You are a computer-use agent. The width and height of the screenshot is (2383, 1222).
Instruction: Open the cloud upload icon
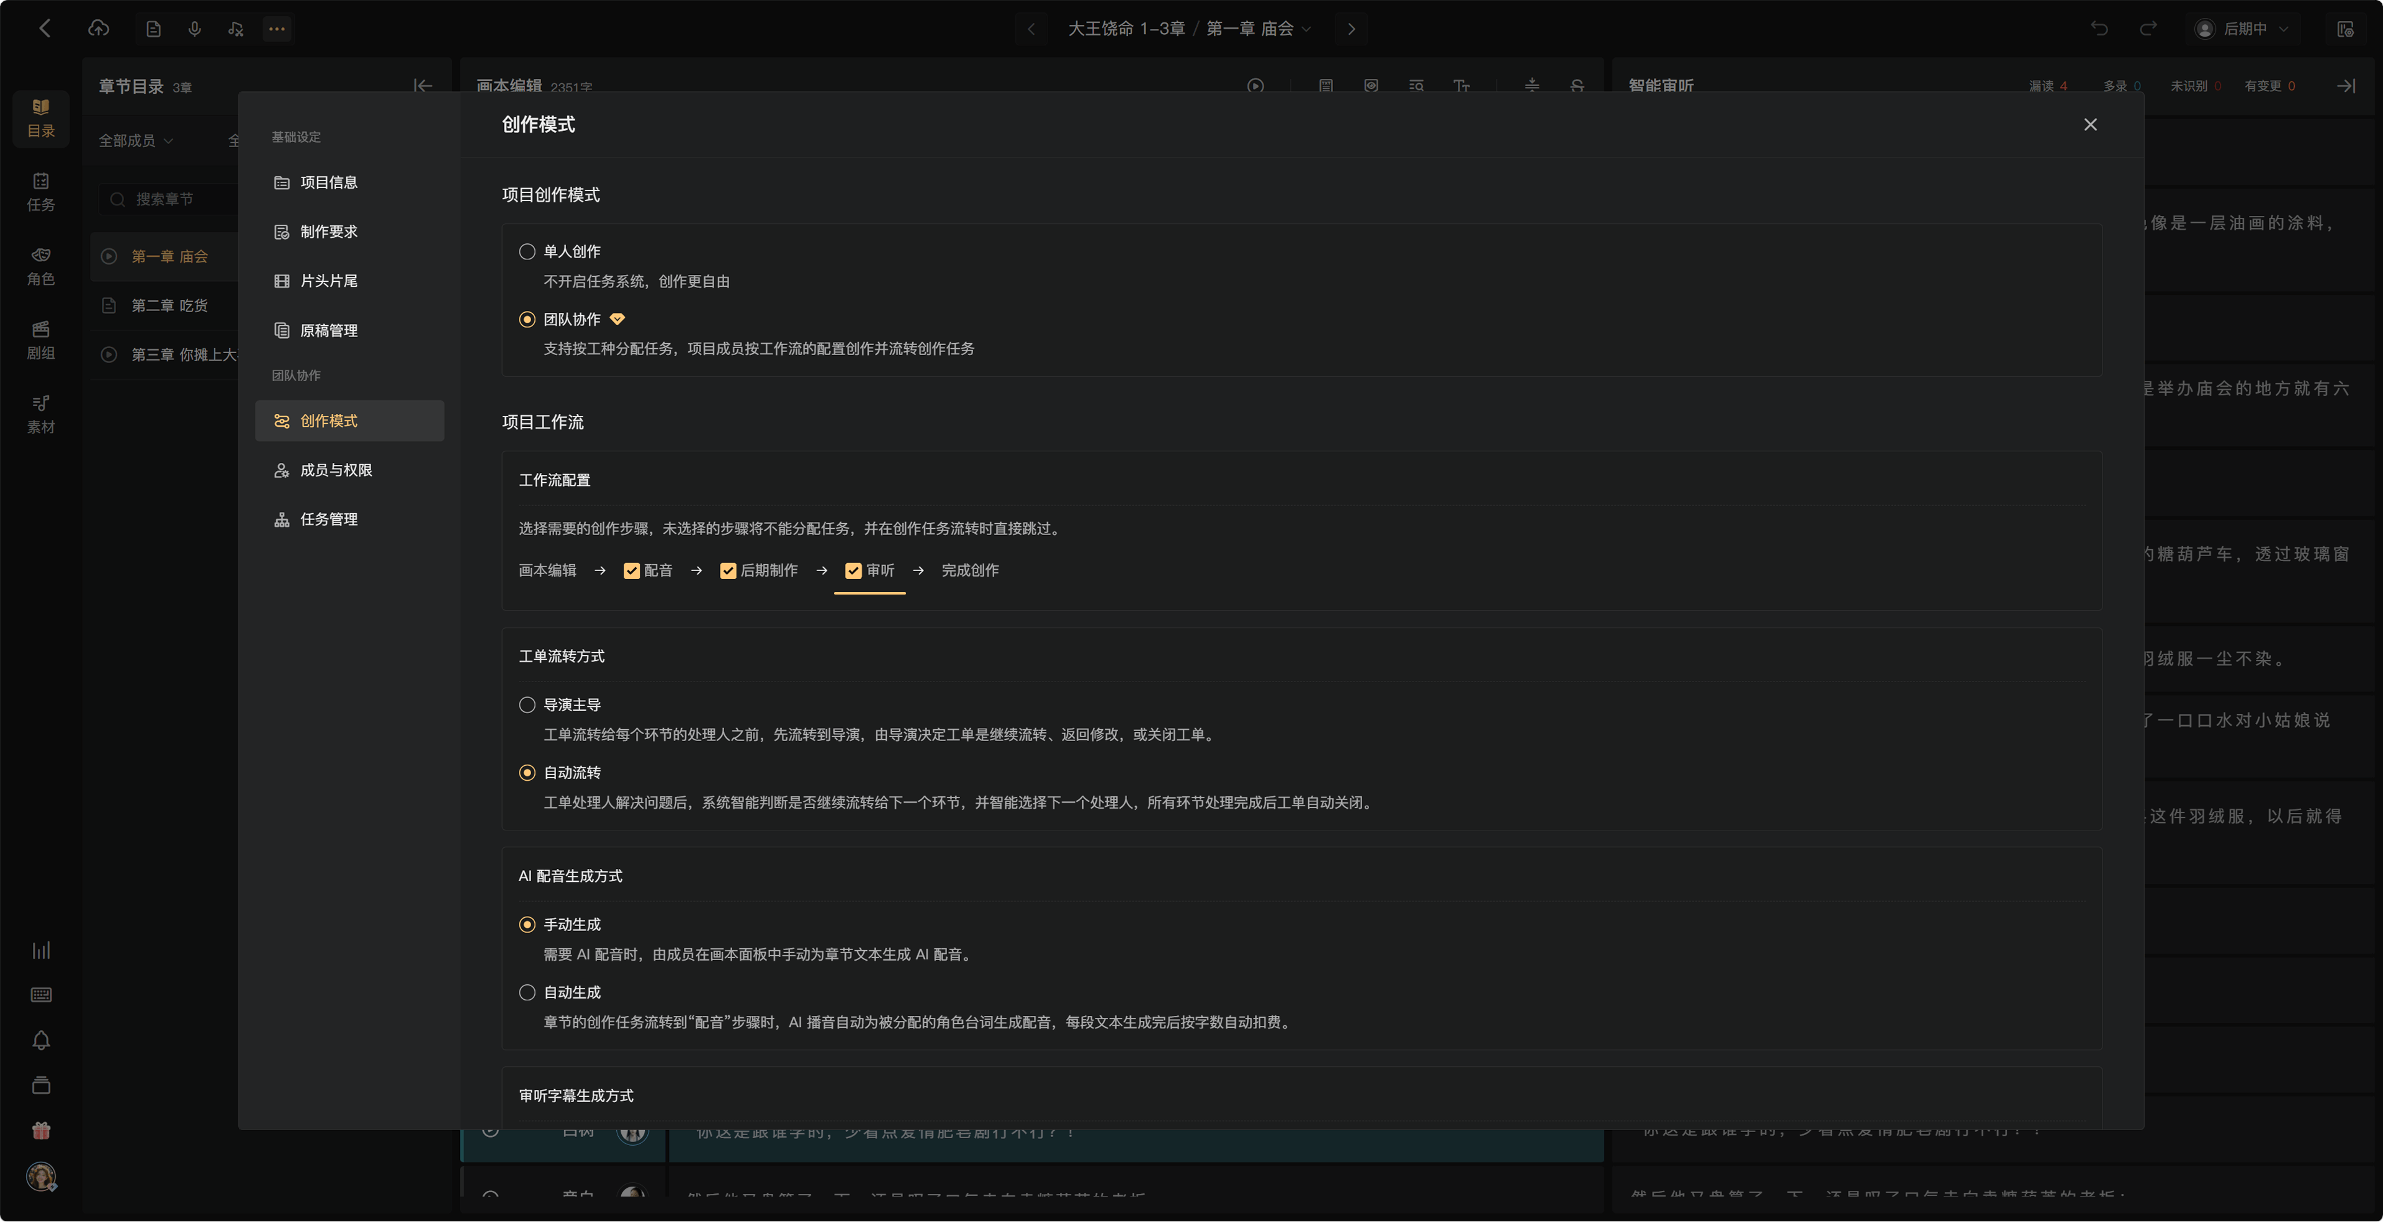click(x=98, y=29)
